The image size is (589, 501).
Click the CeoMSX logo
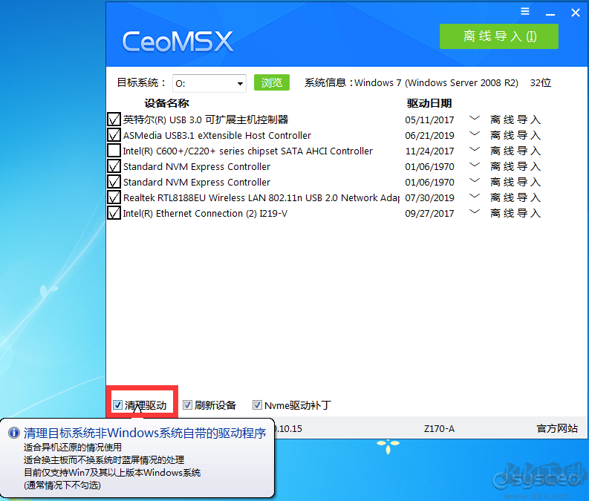[178, 41]
